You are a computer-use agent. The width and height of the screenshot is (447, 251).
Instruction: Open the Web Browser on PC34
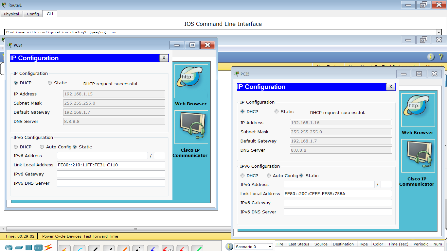(191, 81)
